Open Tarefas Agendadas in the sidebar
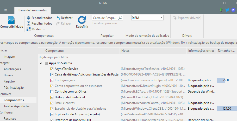 click(16, 106)
